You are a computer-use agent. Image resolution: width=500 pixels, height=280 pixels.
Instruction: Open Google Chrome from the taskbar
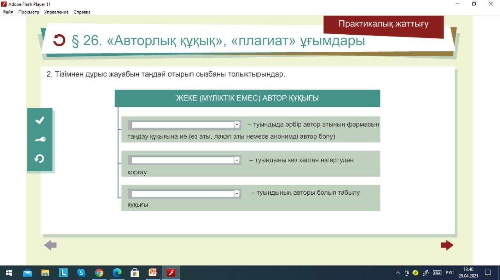pyautogui.click(x=99, y=273)
